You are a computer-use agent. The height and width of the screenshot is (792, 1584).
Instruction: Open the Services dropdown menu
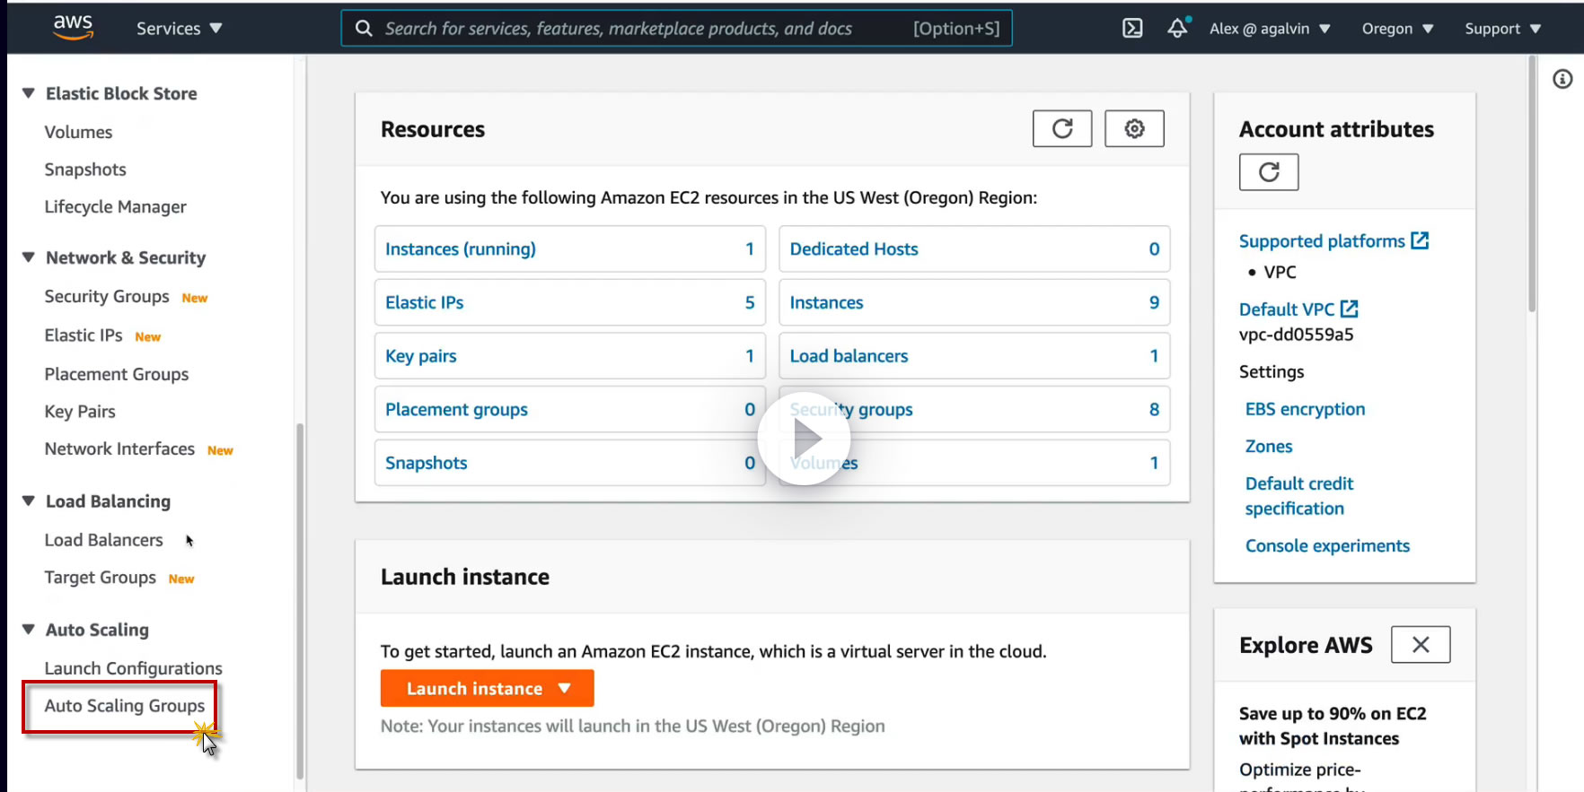pos(179,29)
